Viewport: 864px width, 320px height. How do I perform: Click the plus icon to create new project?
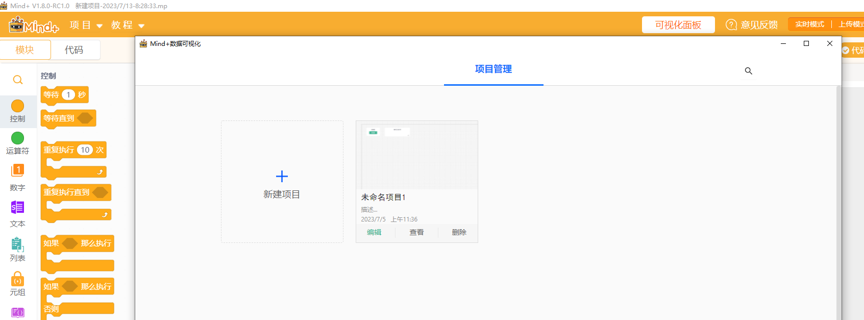point(282,177)
